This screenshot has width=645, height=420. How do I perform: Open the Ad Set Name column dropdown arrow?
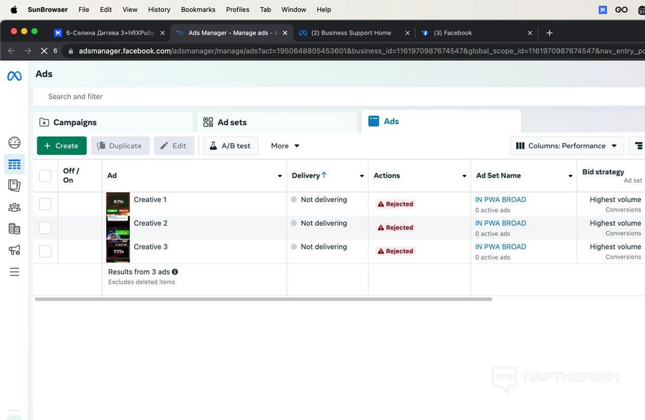coord(570,176)
